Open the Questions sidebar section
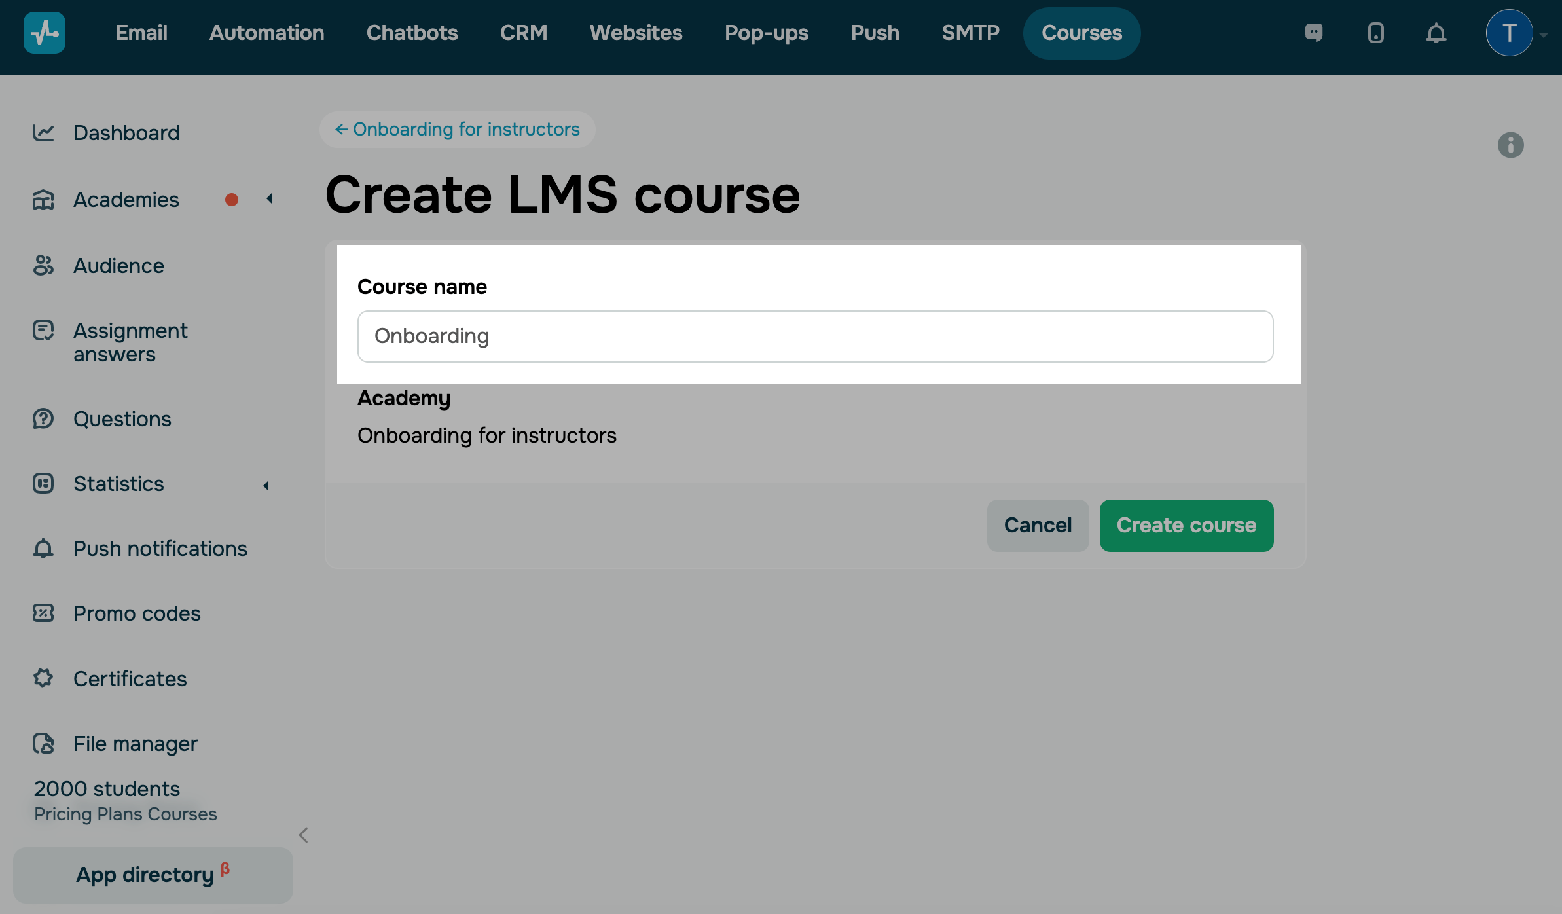 click(x=122, y=419)
